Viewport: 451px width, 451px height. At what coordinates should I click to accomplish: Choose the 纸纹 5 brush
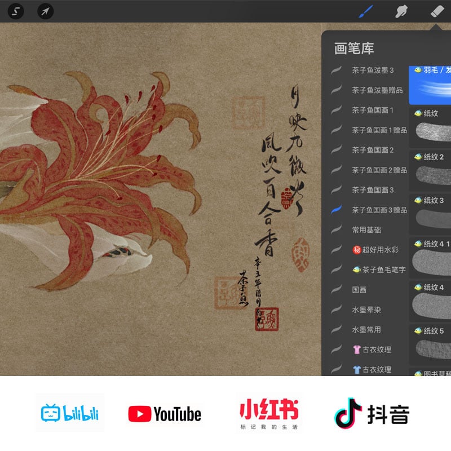430,345
